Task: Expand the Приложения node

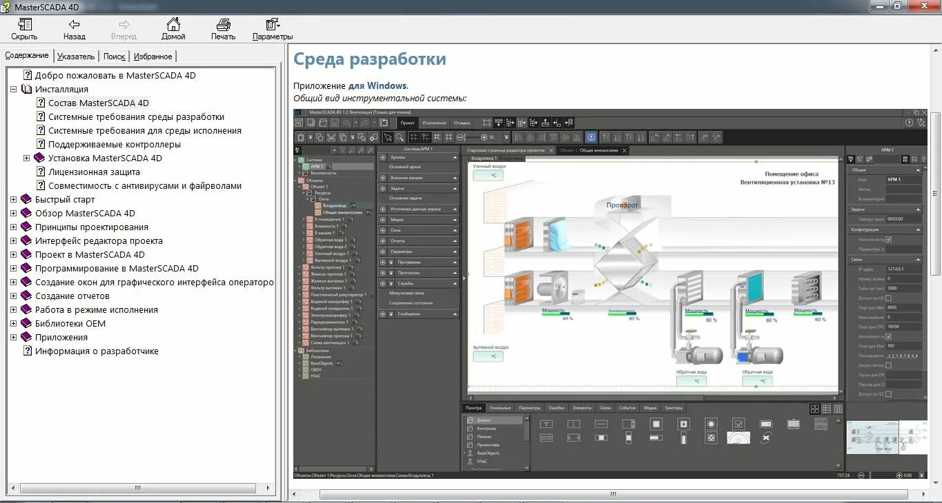Action: pos(14,337)
